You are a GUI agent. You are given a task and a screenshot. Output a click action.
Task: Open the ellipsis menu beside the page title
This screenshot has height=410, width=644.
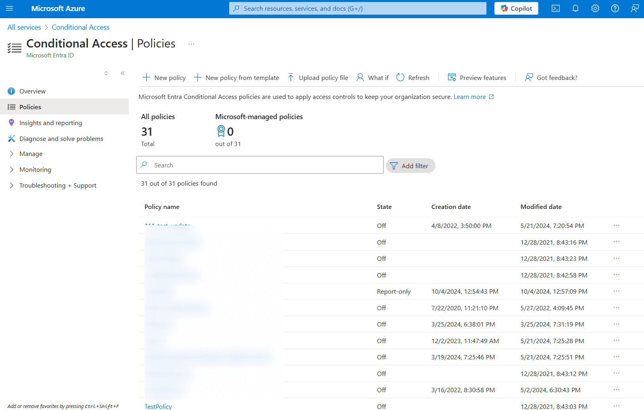(x=192, y=44)
